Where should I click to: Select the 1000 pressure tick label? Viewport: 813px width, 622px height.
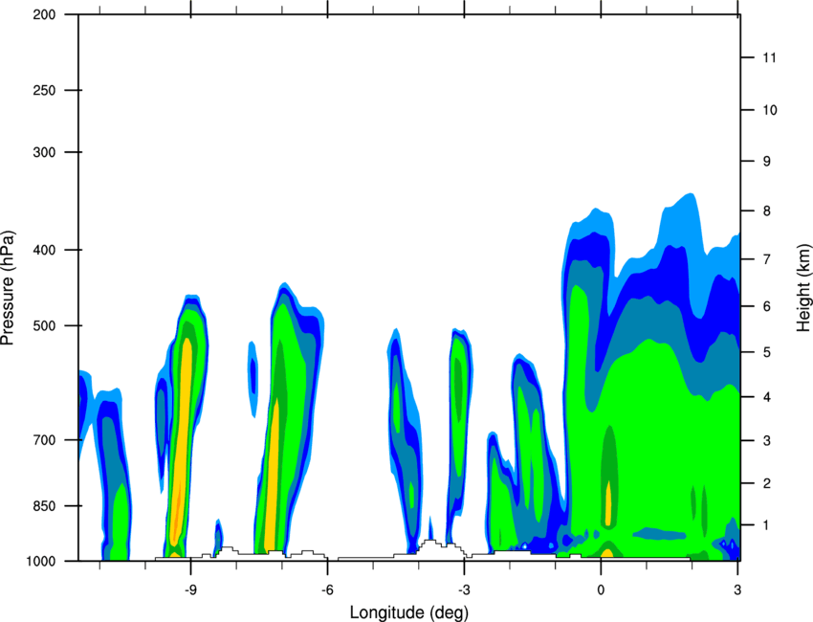point(40,561)
